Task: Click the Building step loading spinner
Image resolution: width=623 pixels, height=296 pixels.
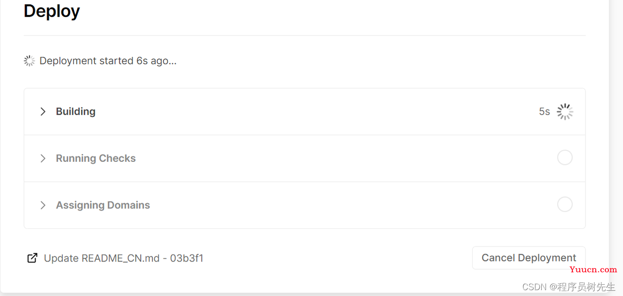Action: [x=565, y=112]
